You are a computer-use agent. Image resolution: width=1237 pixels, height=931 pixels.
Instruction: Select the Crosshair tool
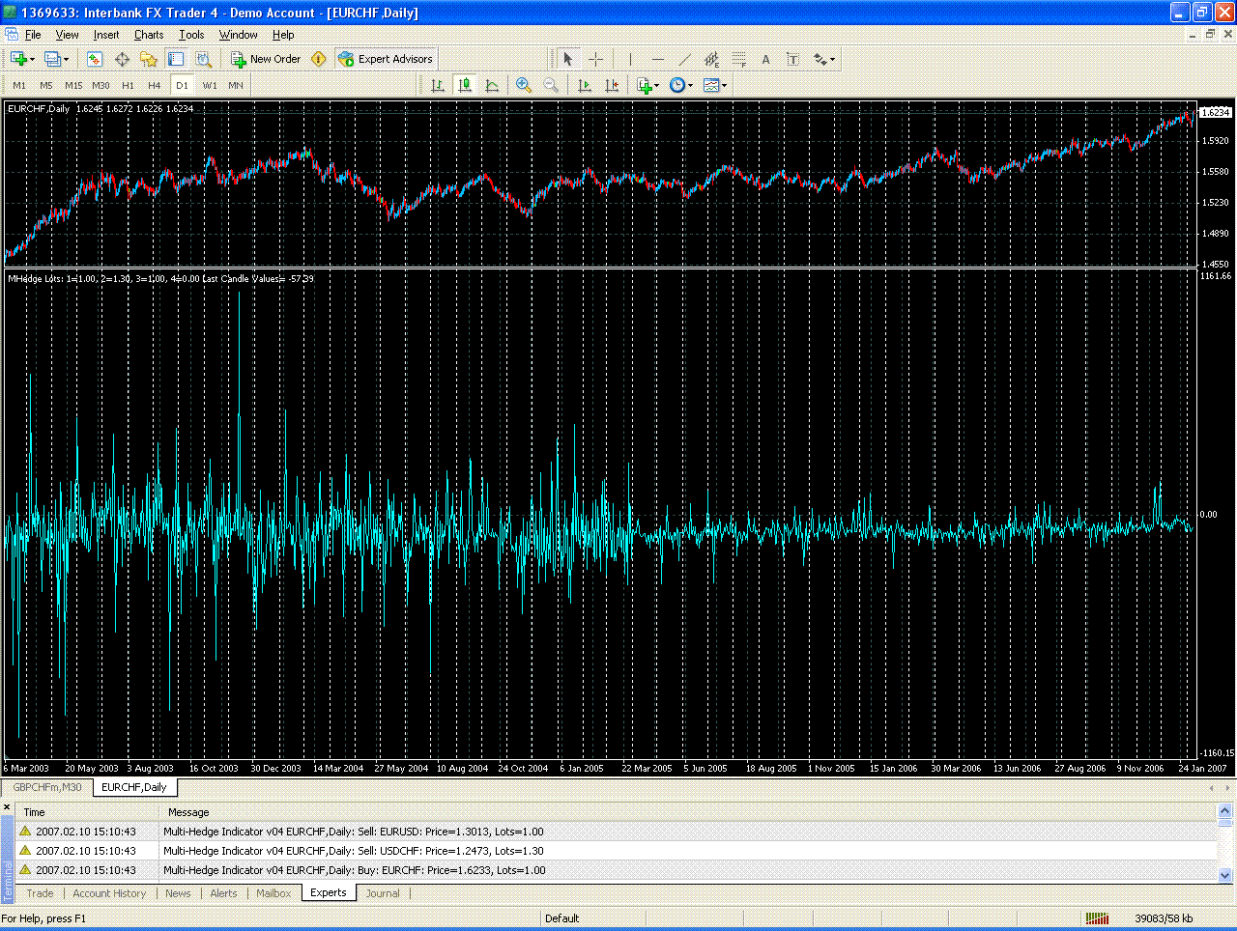point(597,59)
